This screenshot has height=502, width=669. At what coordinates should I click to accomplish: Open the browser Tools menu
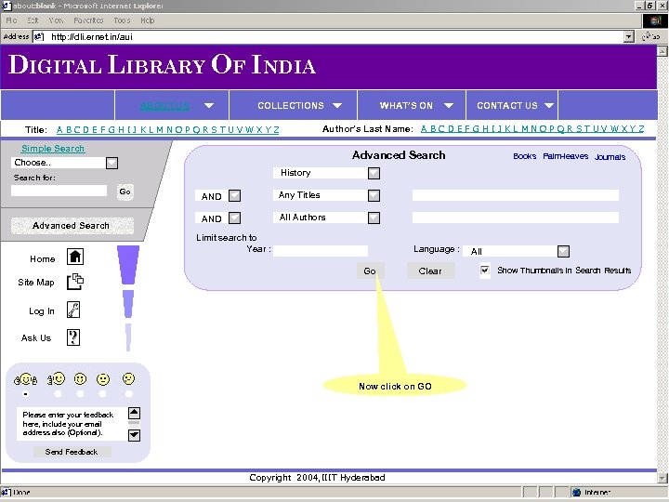point(122,20)
